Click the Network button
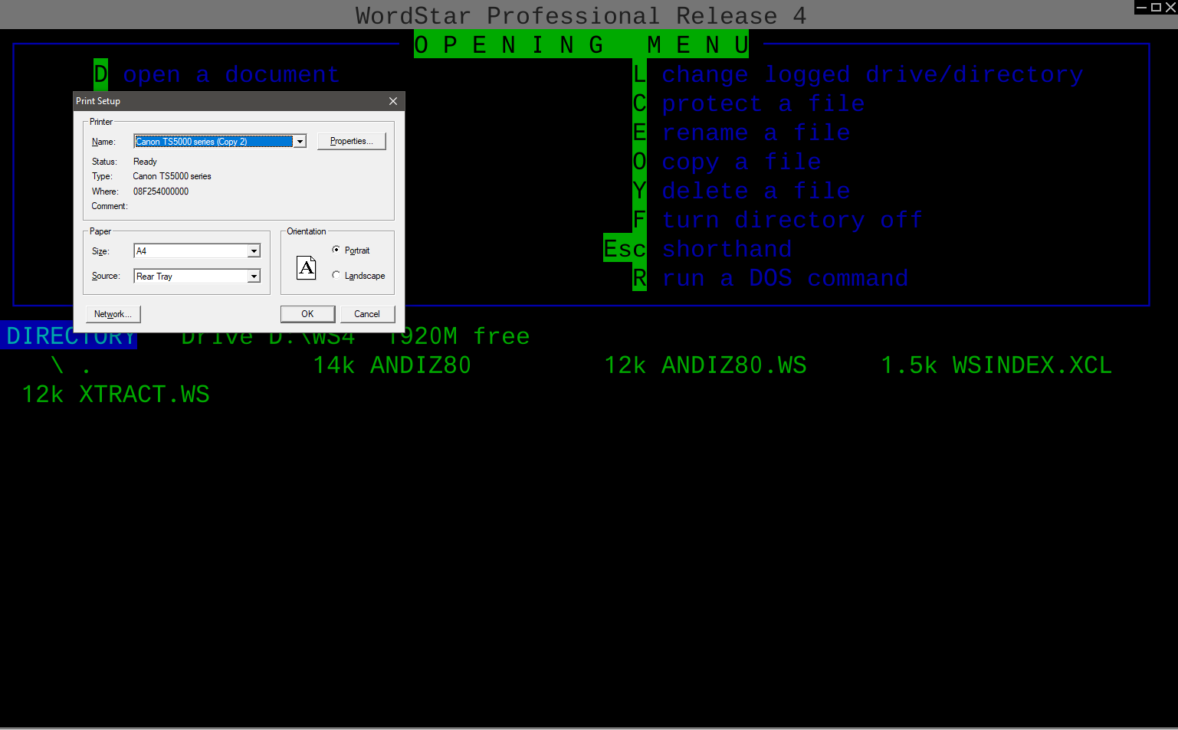1178x730 pixels. coord(113,314)
